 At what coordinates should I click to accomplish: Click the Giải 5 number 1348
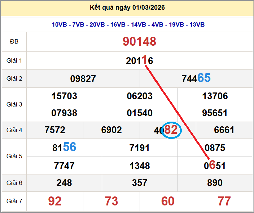(x=140, y=166)
